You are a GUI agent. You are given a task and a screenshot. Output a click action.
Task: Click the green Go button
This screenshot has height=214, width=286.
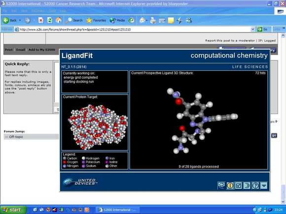[x=262, y=30]
